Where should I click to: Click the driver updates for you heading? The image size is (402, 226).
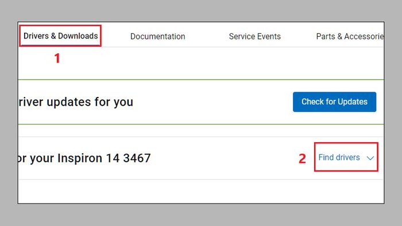pyautogui.click(x=76, y=102)
